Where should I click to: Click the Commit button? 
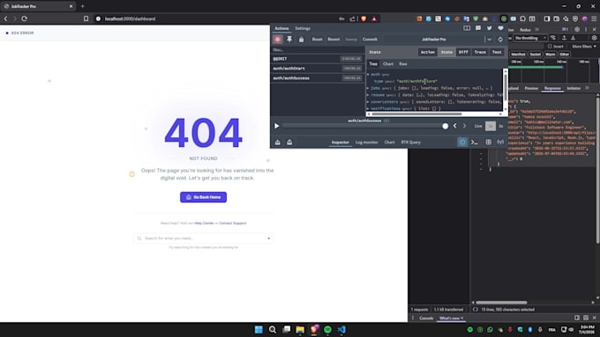click(x=370, y=40)
